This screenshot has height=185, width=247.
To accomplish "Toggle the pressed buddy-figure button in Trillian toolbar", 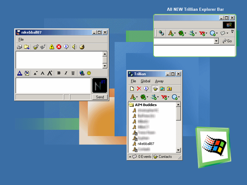I will tap(155, 89).
